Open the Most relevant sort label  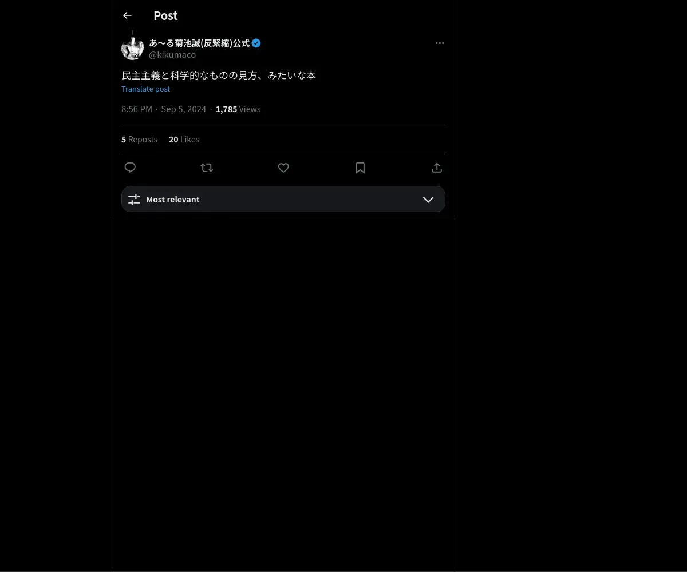coord(173,200)
